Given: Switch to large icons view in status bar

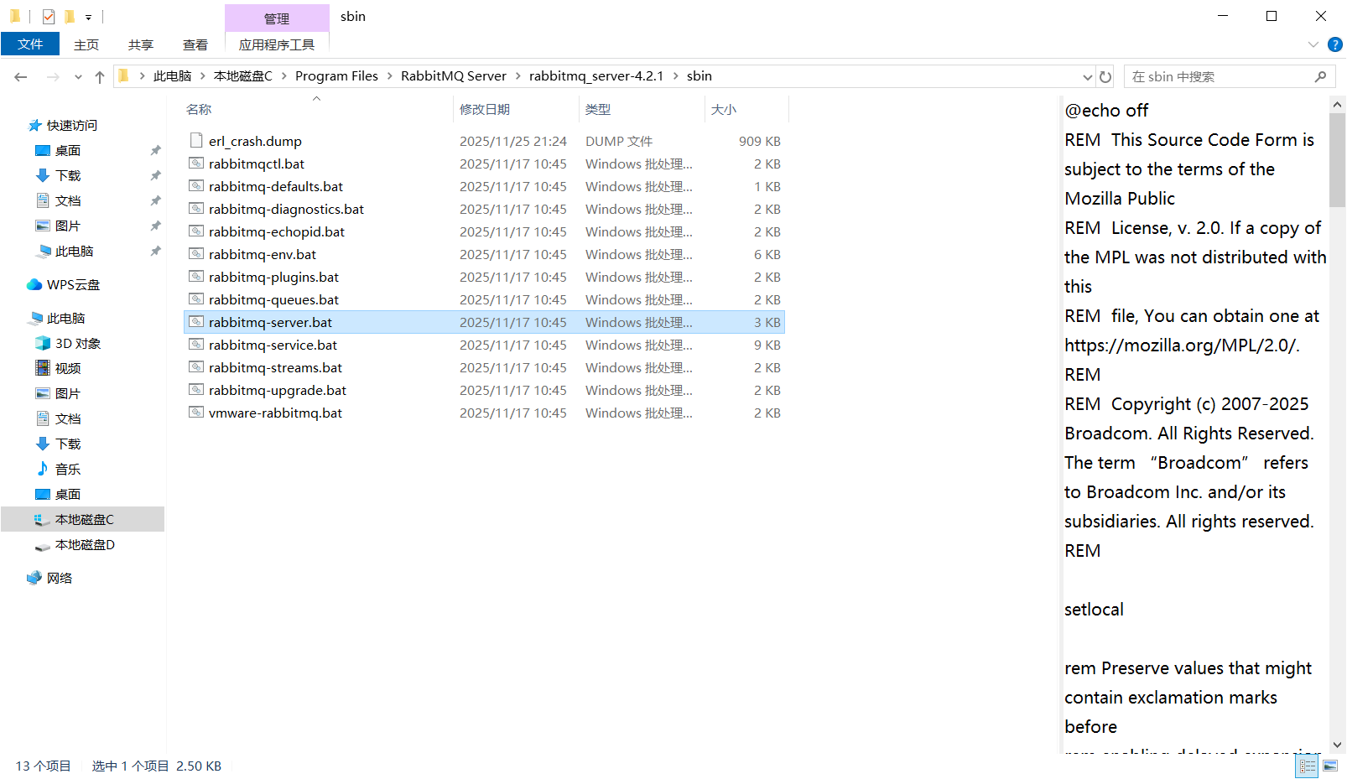Looking at the screenshot, I should click(1330, 766).
